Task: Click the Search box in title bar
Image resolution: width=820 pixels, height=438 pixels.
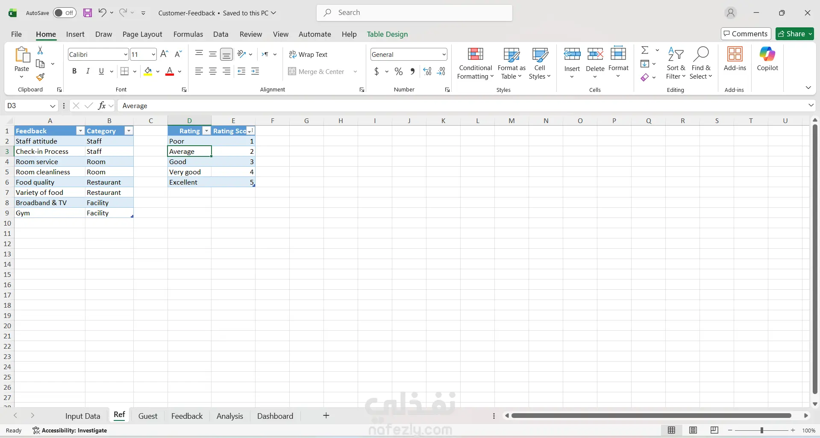Action: (x=414, y=13)
